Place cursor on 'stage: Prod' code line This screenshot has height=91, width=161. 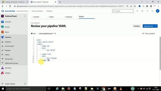pos(46,54)
